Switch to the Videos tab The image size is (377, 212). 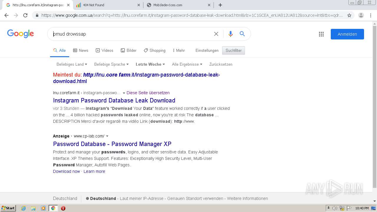point(105,50)
